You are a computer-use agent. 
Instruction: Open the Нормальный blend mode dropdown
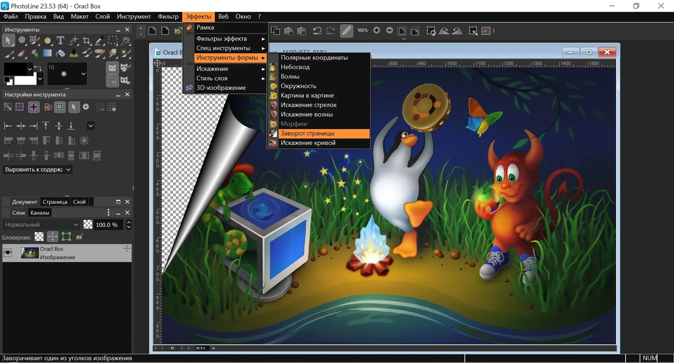[41, 224]
